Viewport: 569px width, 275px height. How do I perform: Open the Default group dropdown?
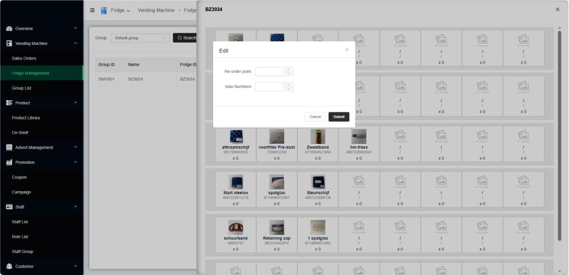pyautogui.click(x=140, y=38)
